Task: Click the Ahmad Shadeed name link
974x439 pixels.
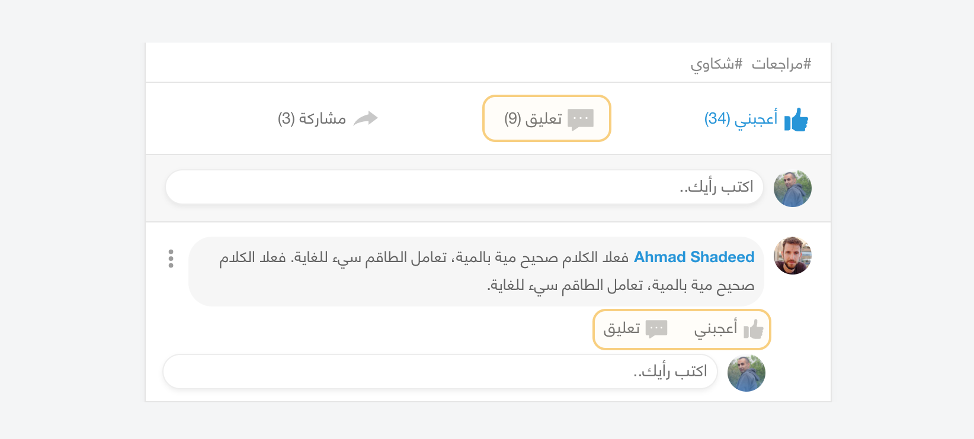Action: point(694,257)
